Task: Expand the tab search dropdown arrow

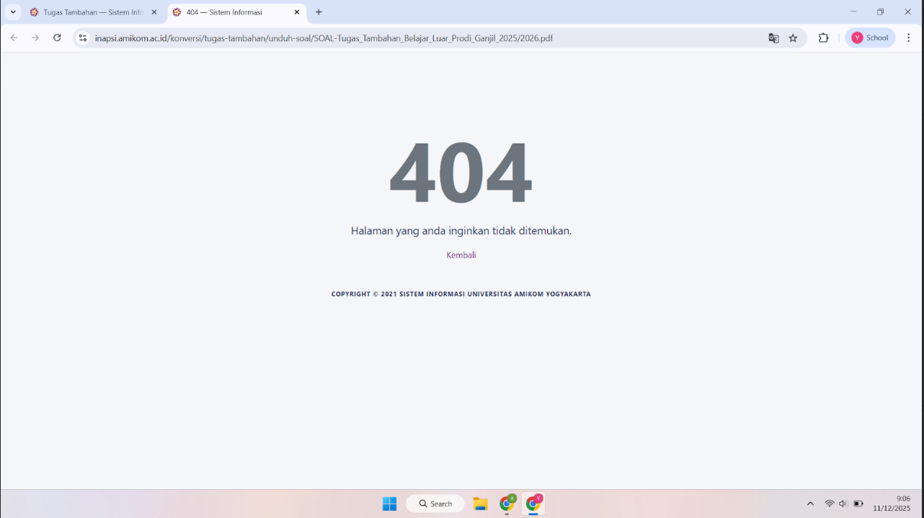Action: (13, 12)
